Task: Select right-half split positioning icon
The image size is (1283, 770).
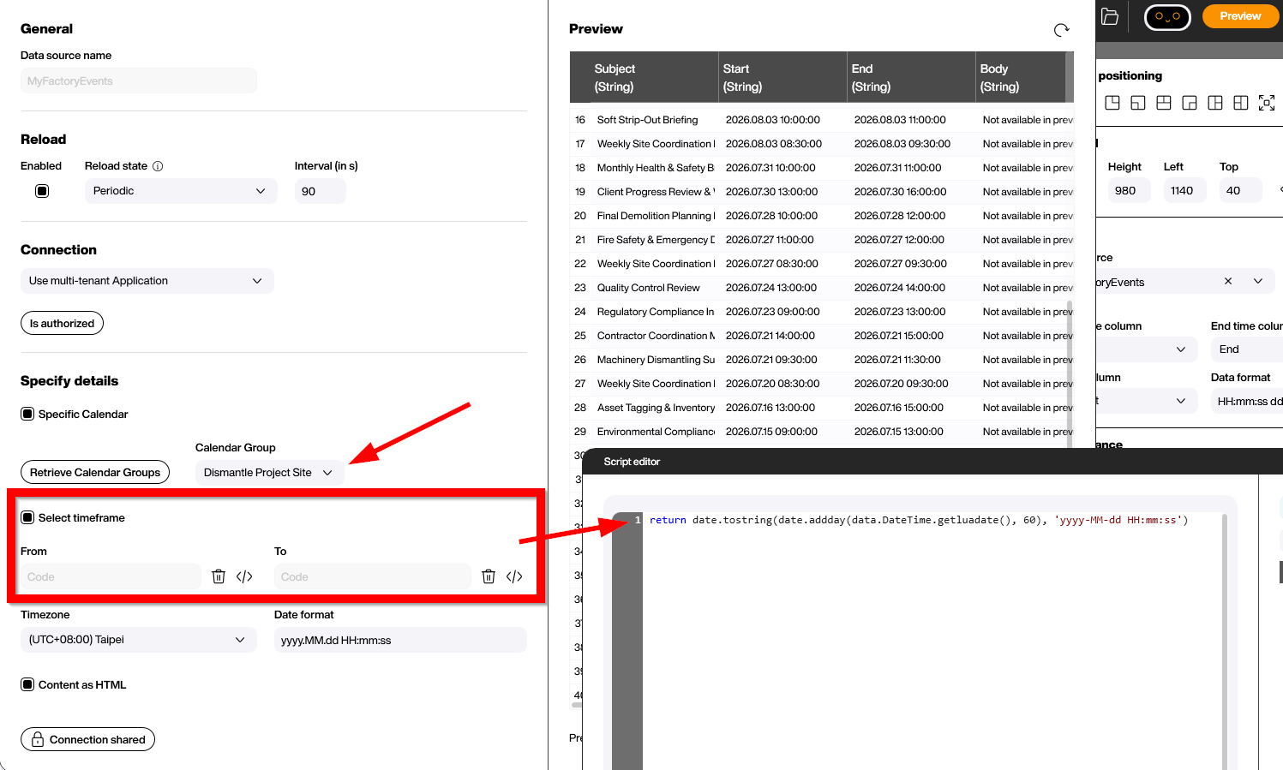Action: (1215, 103)
